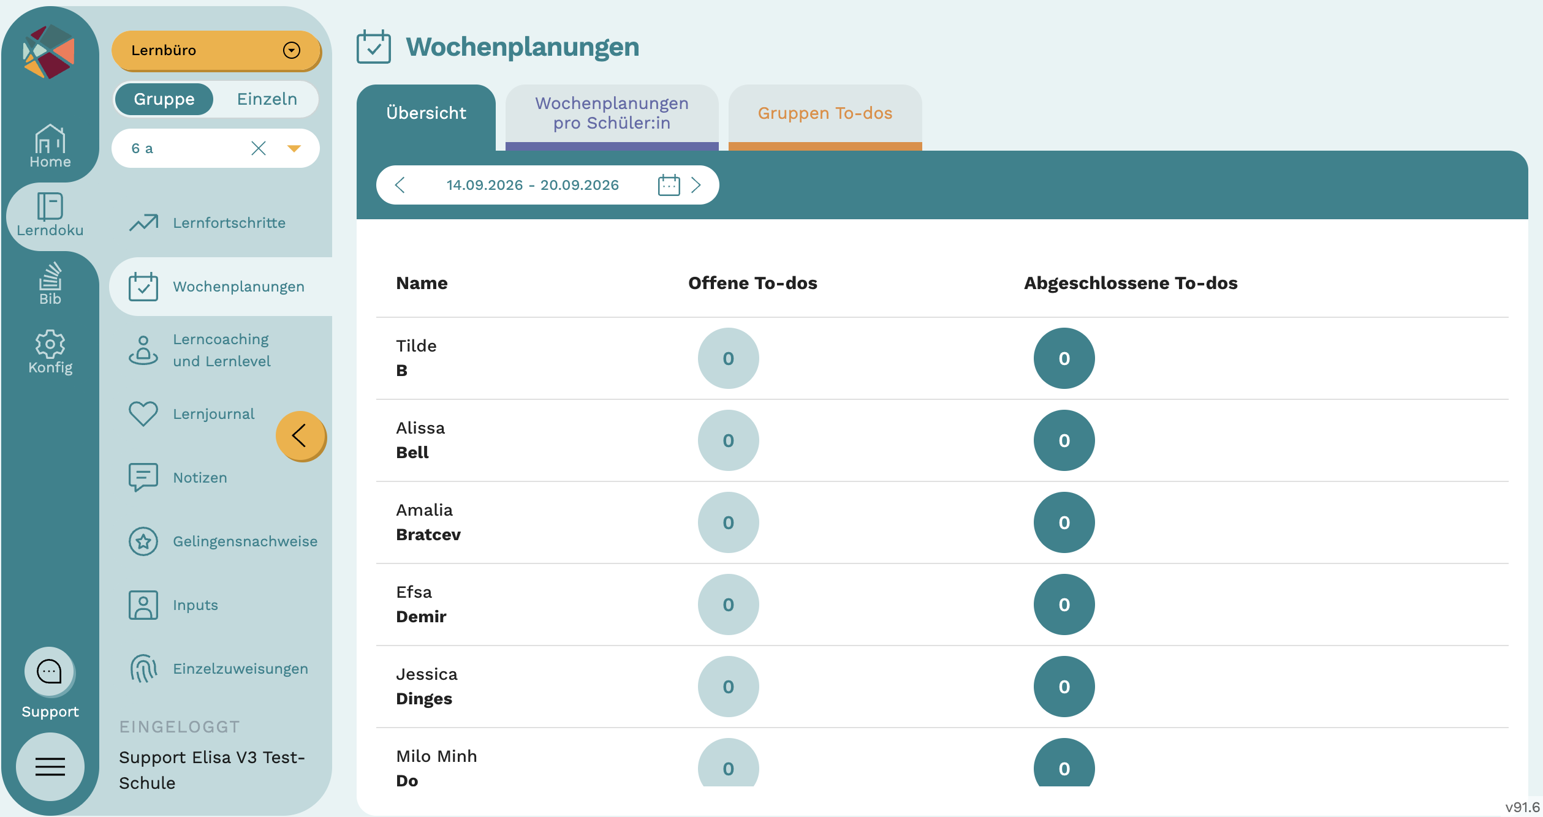Click Amalia Bratcev completed to-dos count

(x=1064, y=522)
